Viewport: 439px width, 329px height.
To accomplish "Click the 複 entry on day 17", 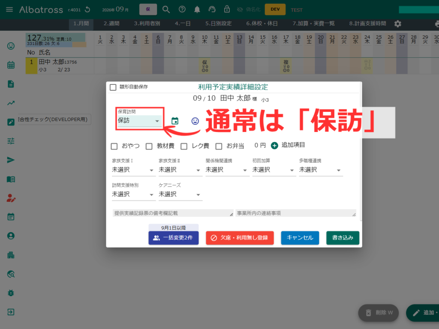I will coord(286,66).
